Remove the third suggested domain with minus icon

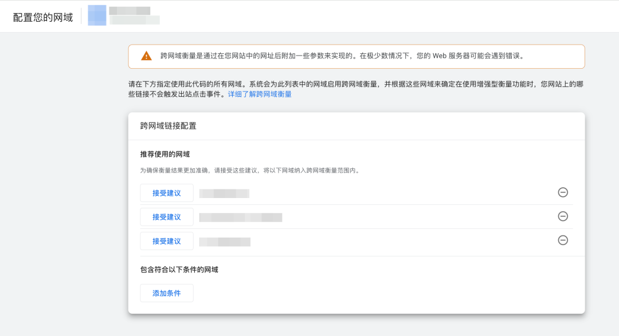563,240
